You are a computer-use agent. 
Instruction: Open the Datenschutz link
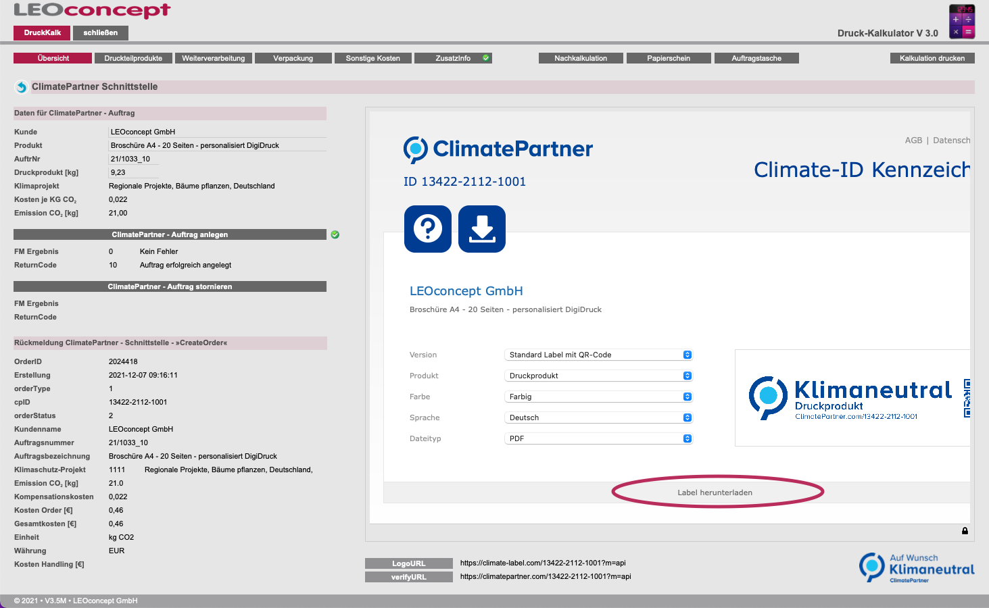(x=952, y=141)
